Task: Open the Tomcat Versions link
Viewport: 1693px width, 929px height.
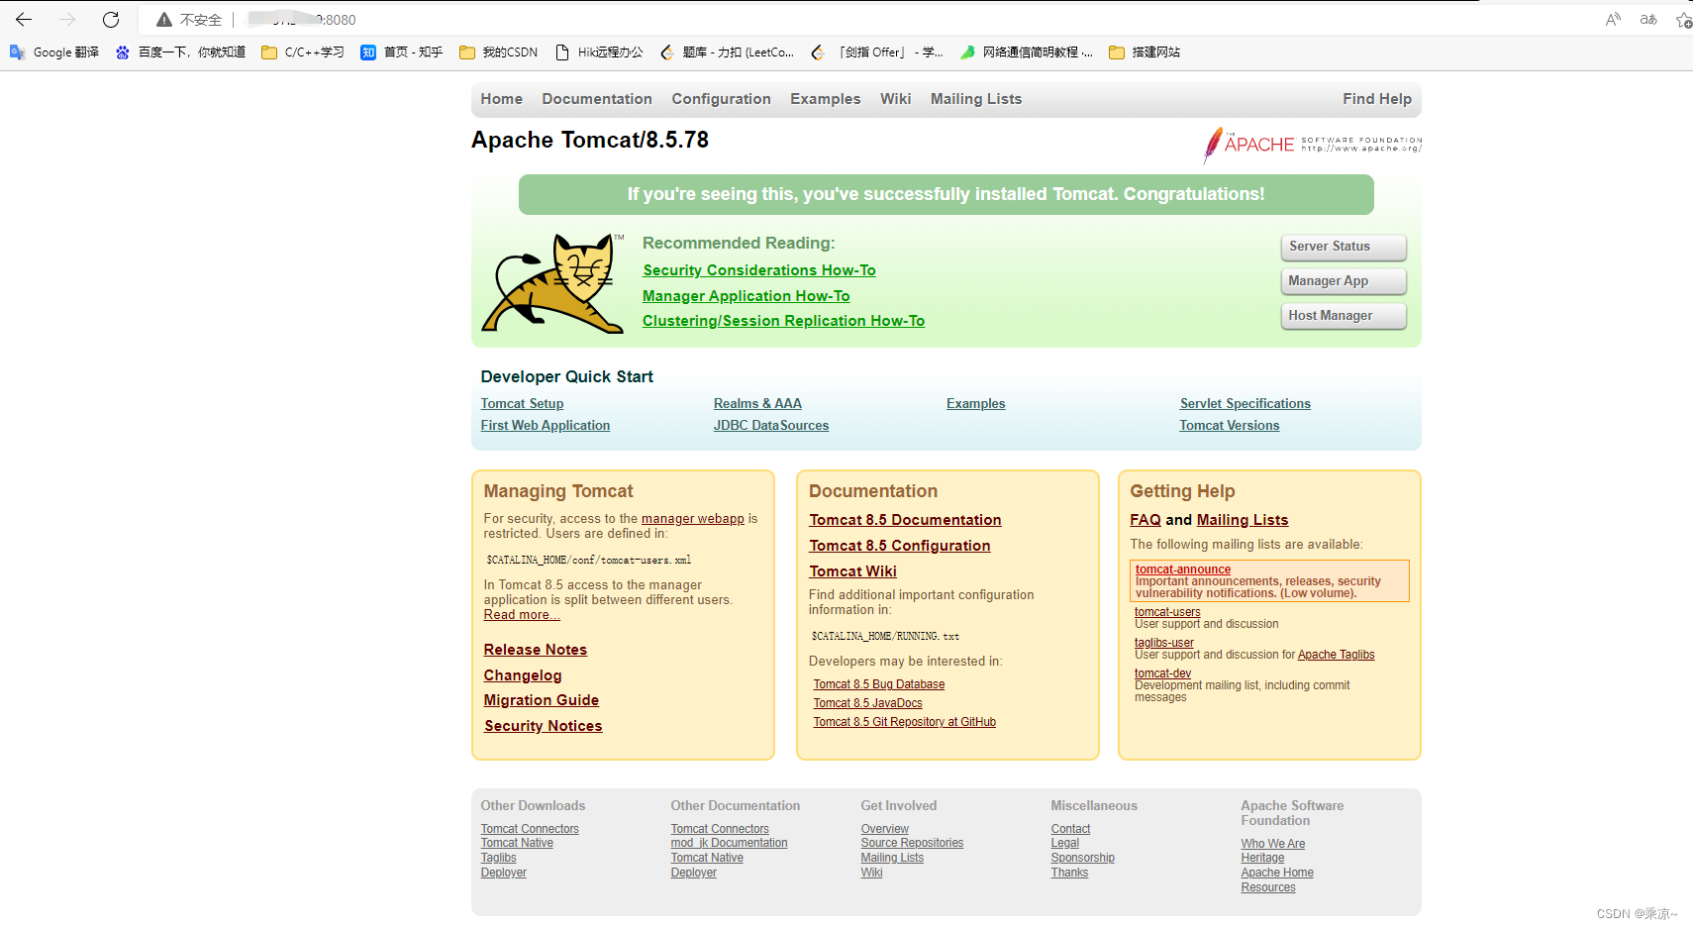Action: (x=1230, y=426)
